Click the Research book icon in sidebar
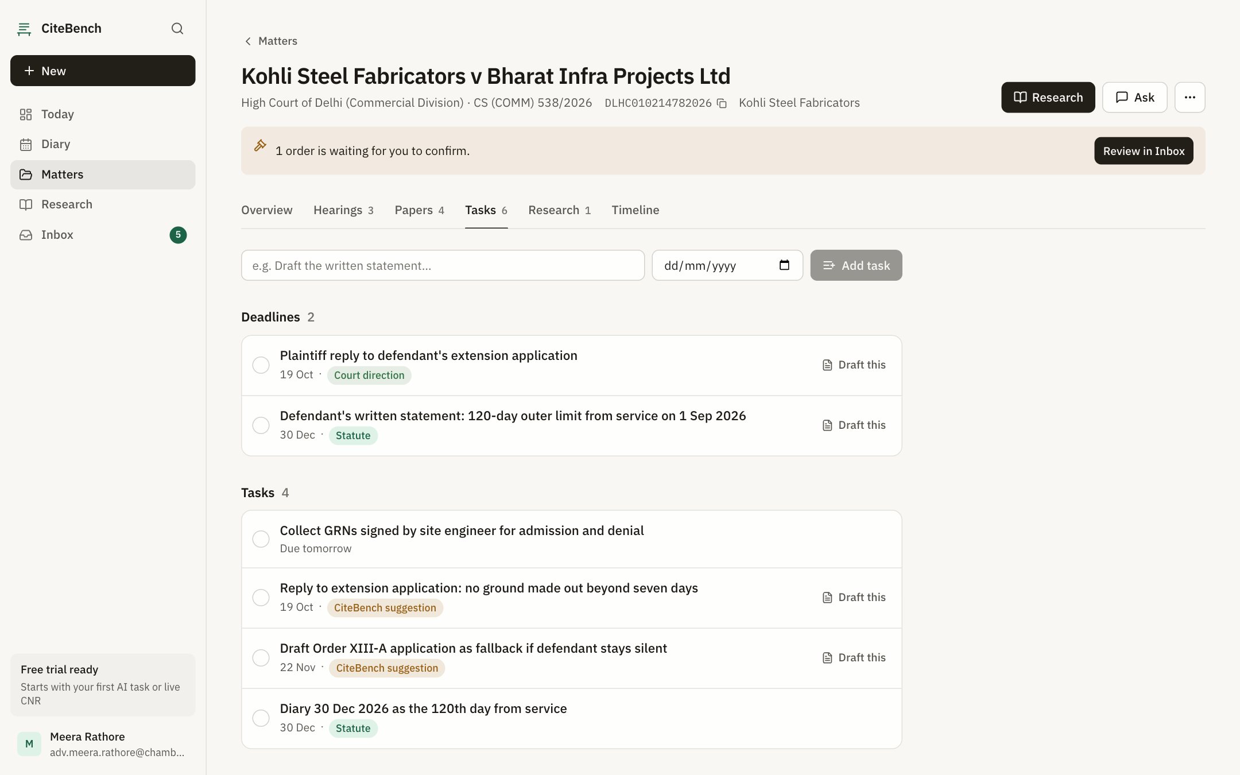 pos(26,204)
